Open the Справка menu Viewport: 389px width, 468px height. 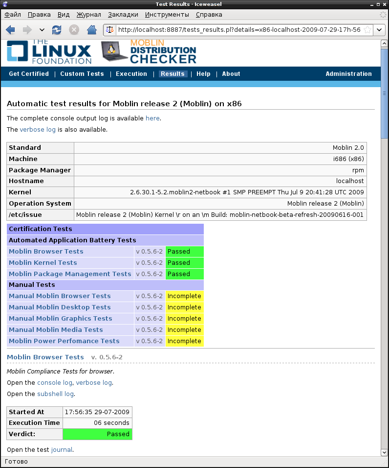[x=209, y=15]
